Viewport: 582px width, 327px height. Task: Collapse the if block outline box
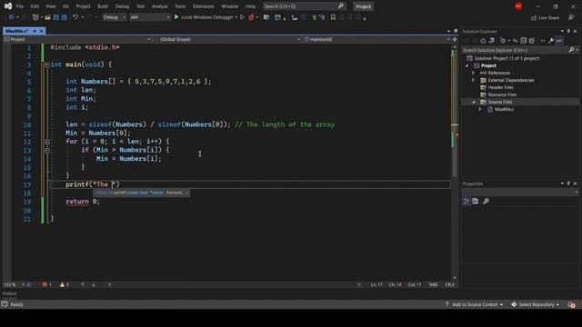tap(47, 150)
